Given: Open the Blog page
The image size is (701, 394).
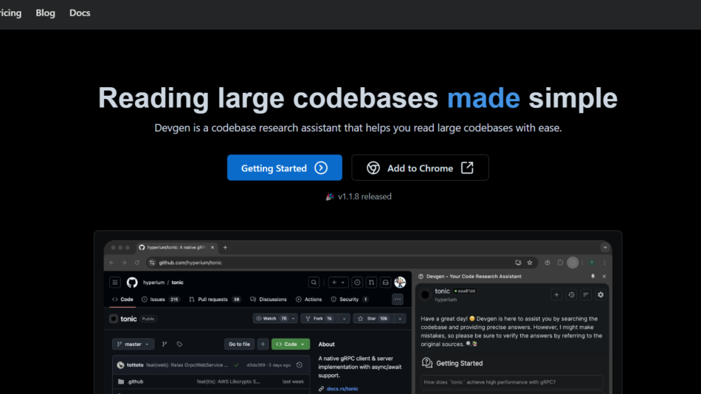Looking at the screenshot, I should coord(45,13).
